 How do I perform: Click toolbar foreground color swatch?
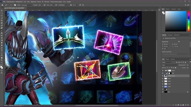[1, 67]
